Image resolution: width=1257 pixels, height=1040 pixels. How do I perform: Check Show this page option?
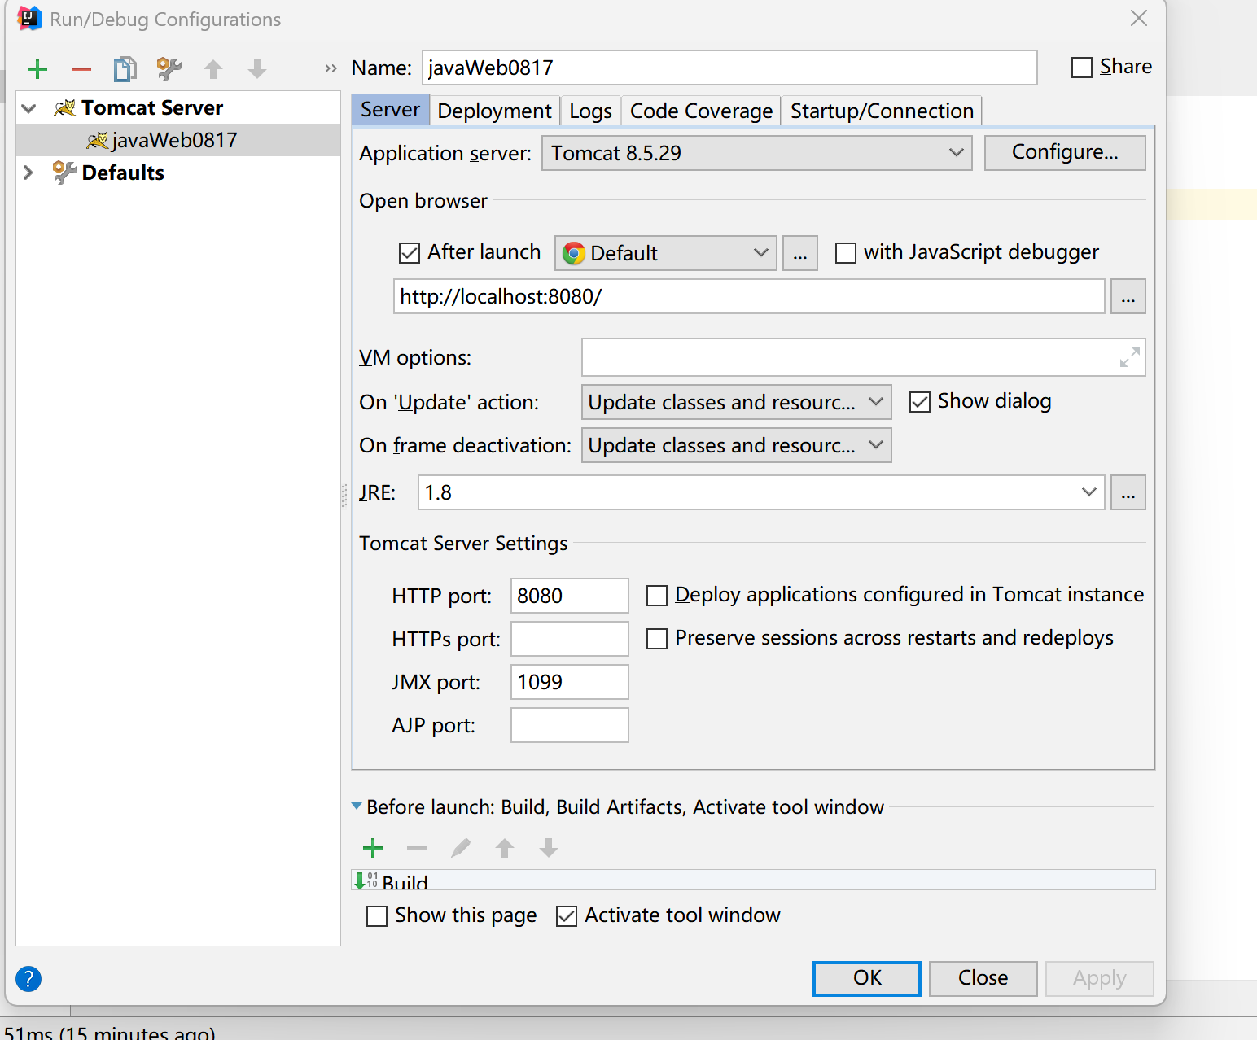[377, 916]
